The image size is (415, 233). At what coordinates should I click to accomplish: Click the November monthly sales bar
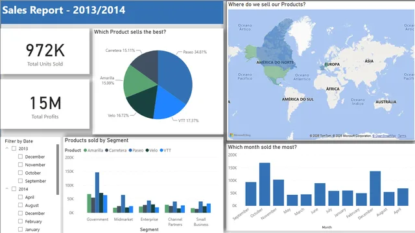[x=278, y=193]
